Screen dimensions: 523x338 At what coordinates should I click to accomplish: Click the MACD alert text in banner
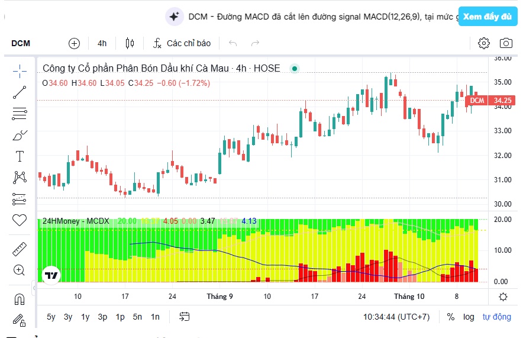tap(322, 17)
